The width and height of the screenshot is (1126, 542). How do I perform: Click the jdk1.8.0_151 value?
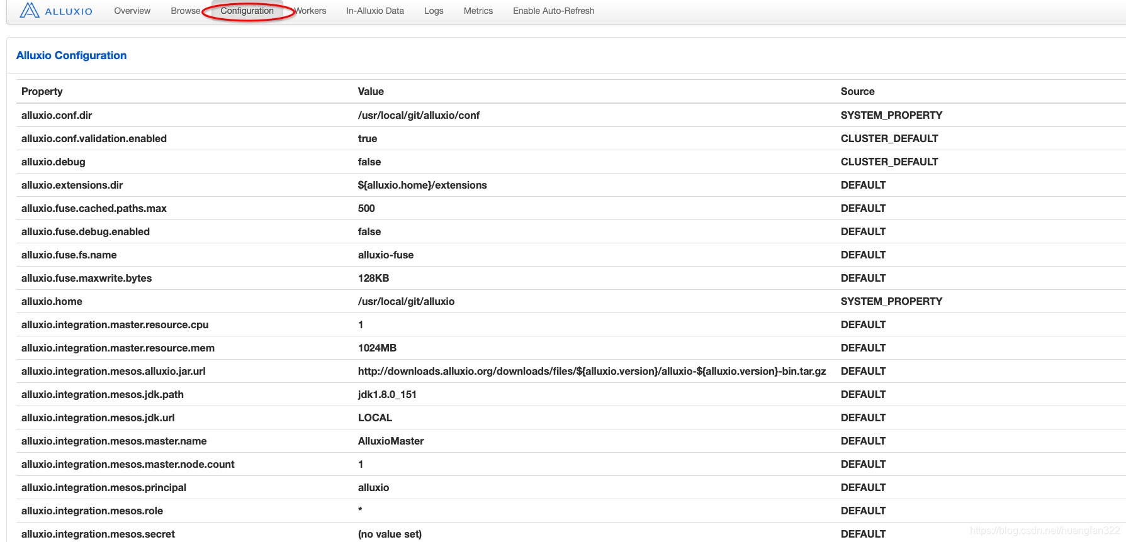[x=387, y=394]
